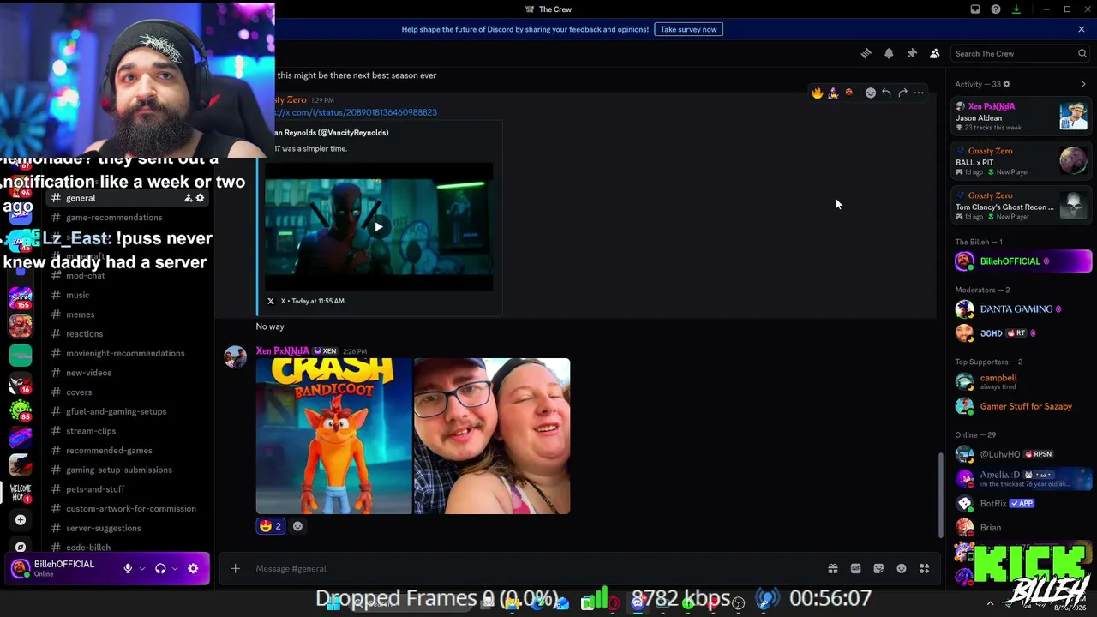
Task: Open BillehOFFICIAL user panel avatar
Action: coord(21,568)
